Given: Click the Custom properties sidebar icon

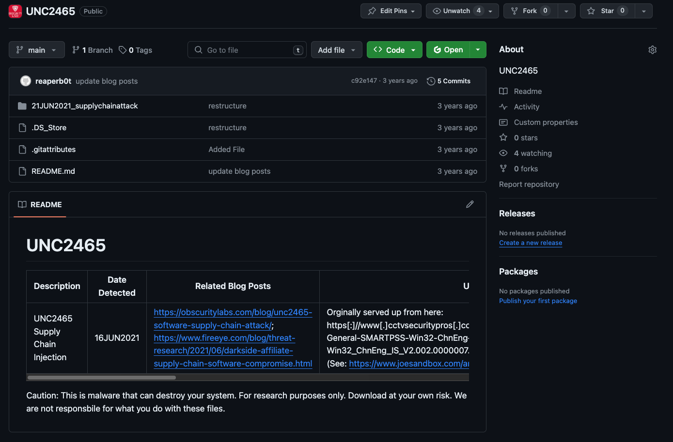Looking at the screenshot, I should click(x=503, y=122).
